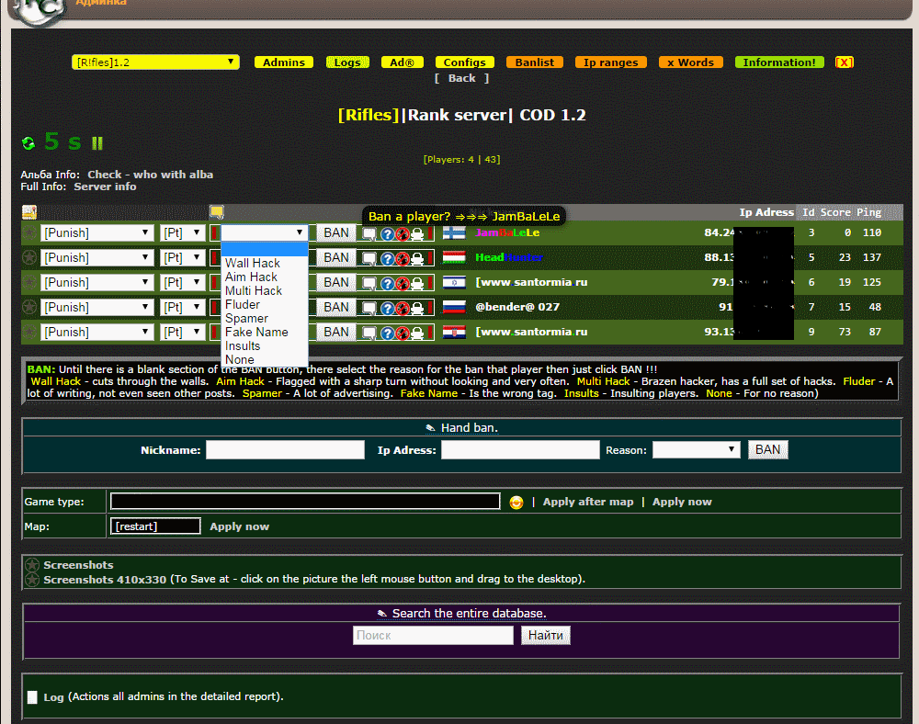The height and width of the screenshot is (724, 919).
Task: Open the Reason dropdown in Hand ban
Action: (x=696, y=450)
